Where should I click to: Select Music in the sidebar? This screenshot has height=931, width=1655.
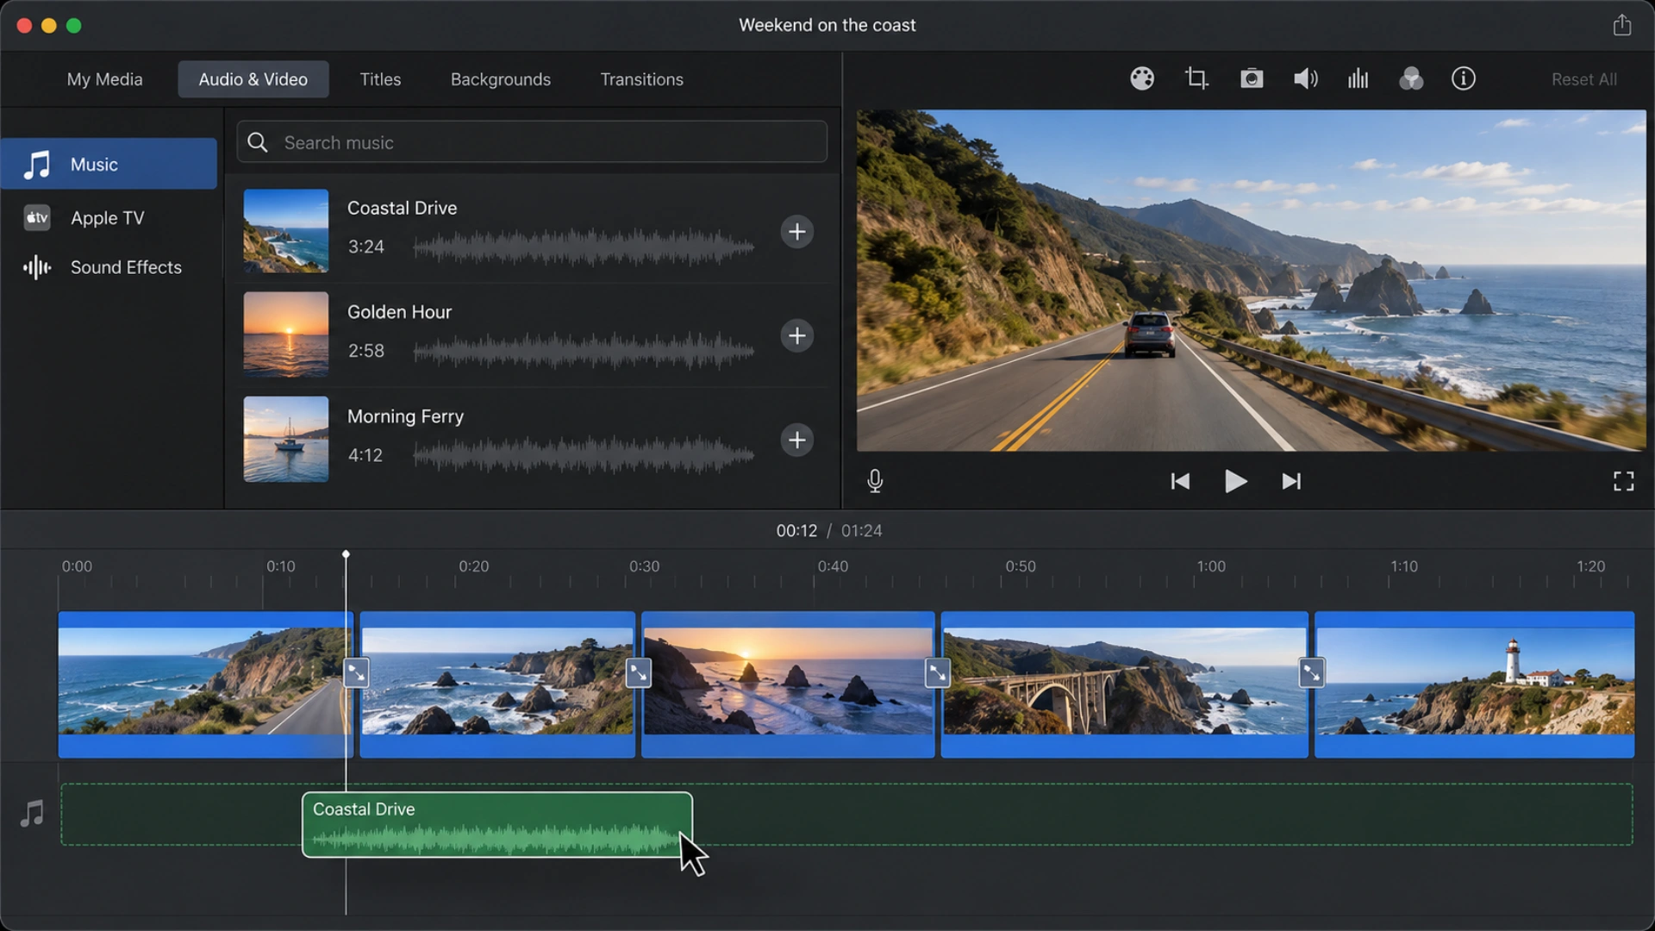(x=109, y=164)
